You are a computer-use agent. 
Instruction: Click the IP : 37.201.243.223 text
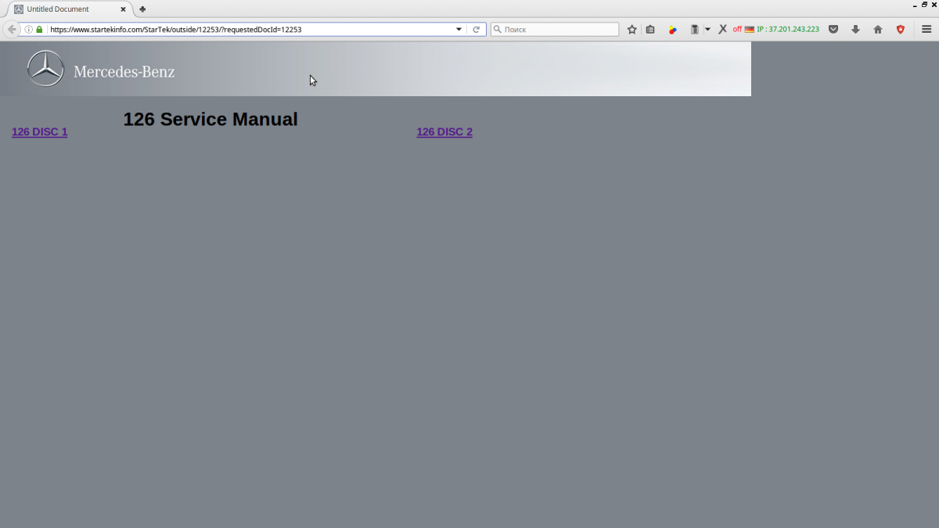coord(788,30)
